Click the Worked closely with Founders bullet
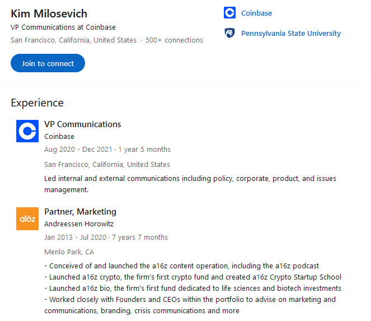This screenshot has height=321, width=371. (190, 305)
